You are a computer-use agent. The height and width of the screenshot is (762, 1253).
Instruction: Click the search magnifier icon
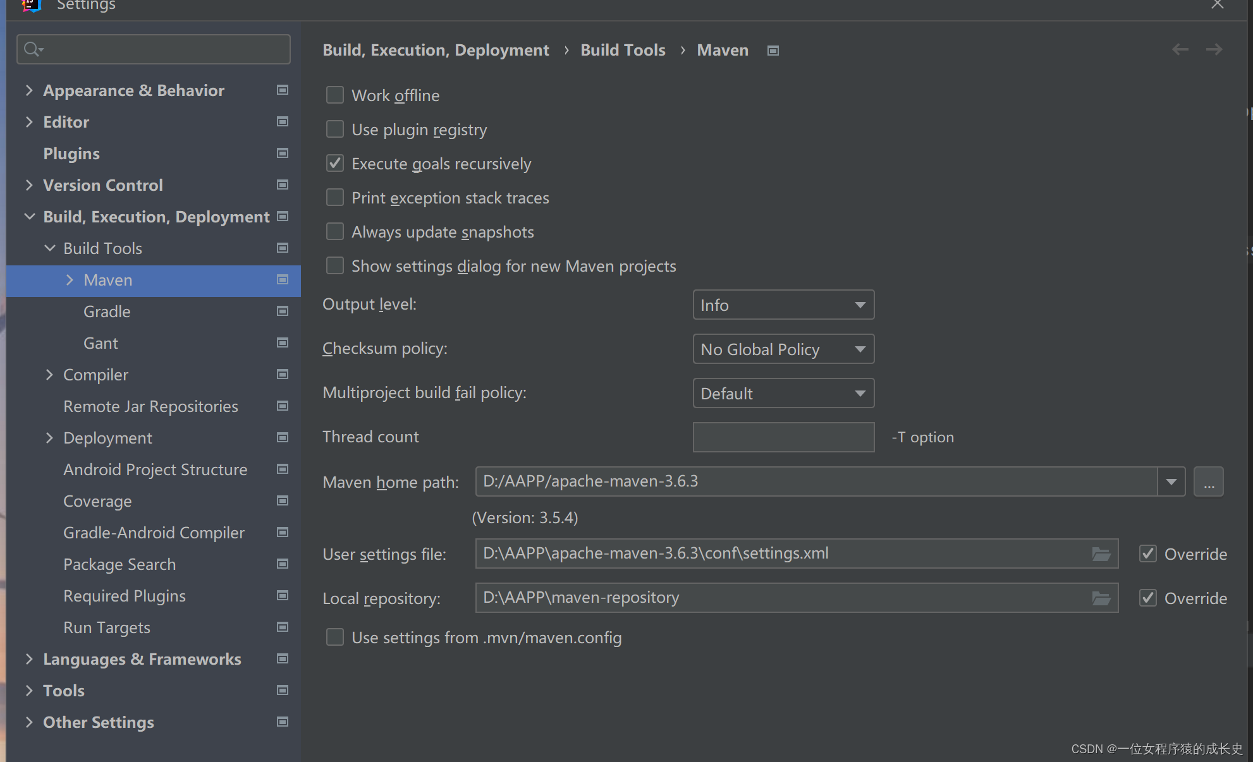point(32,49)
